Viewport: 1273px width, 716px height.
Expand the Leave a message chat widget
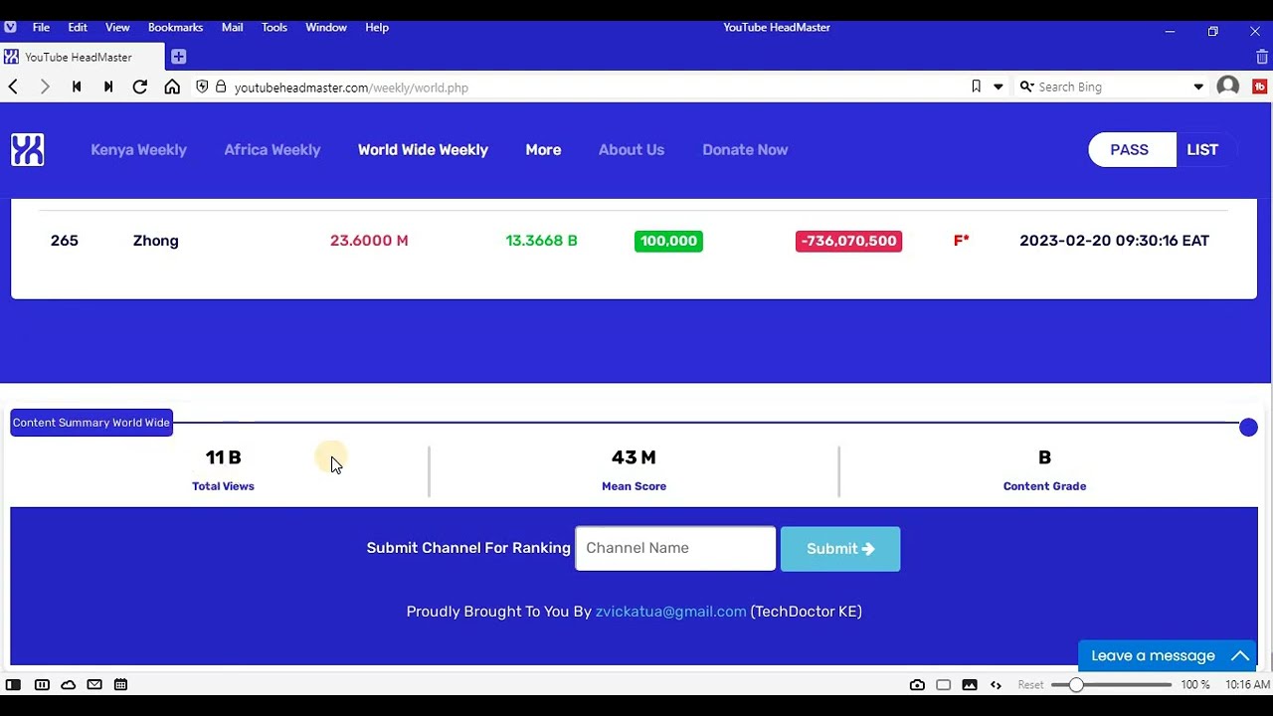click(x=1168, y=655)
